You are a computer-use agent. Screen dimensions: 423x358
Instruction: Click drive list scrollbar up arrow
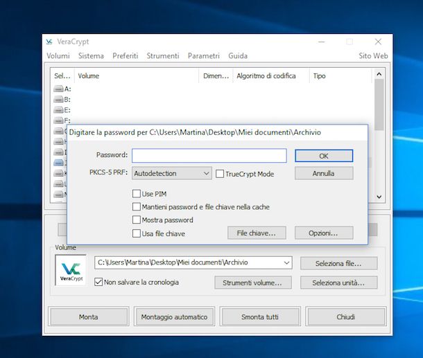click(x=379, y=74)
